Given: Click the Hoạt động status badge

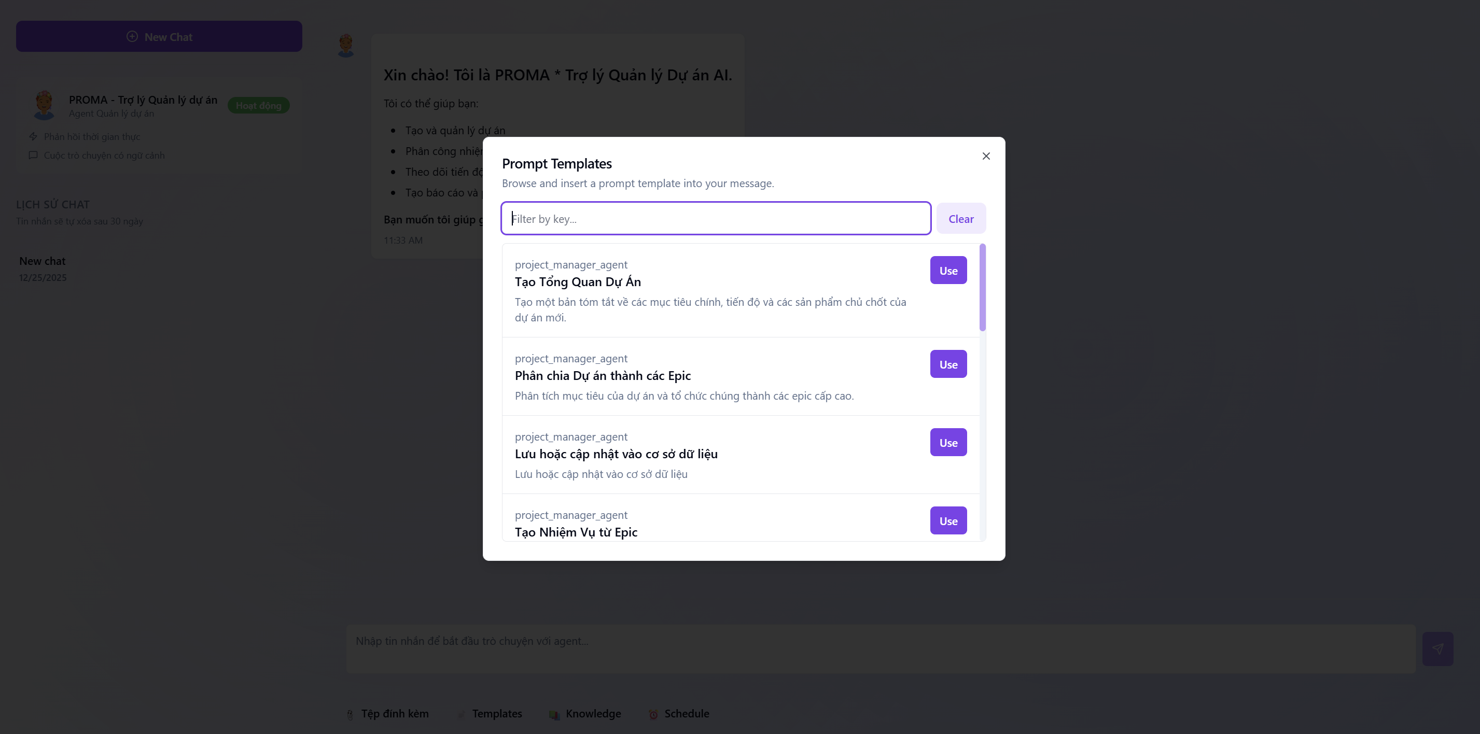Looking at the screenshot, I should click(259, 105).
